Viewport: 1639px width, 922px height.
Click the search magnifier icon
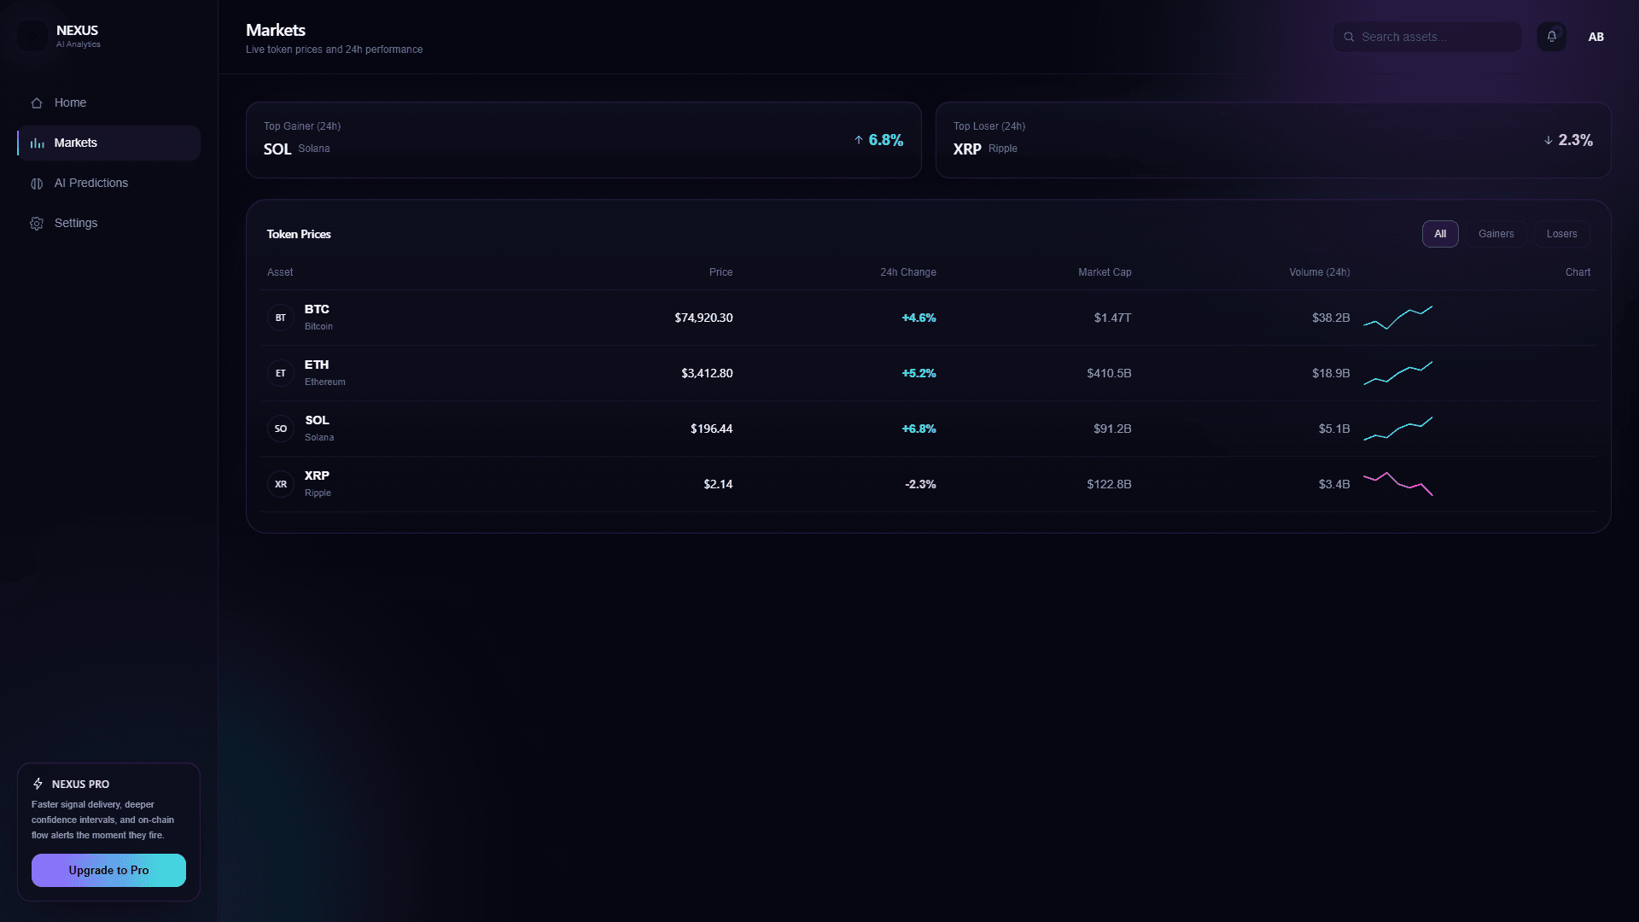(x=1349, y=37)
